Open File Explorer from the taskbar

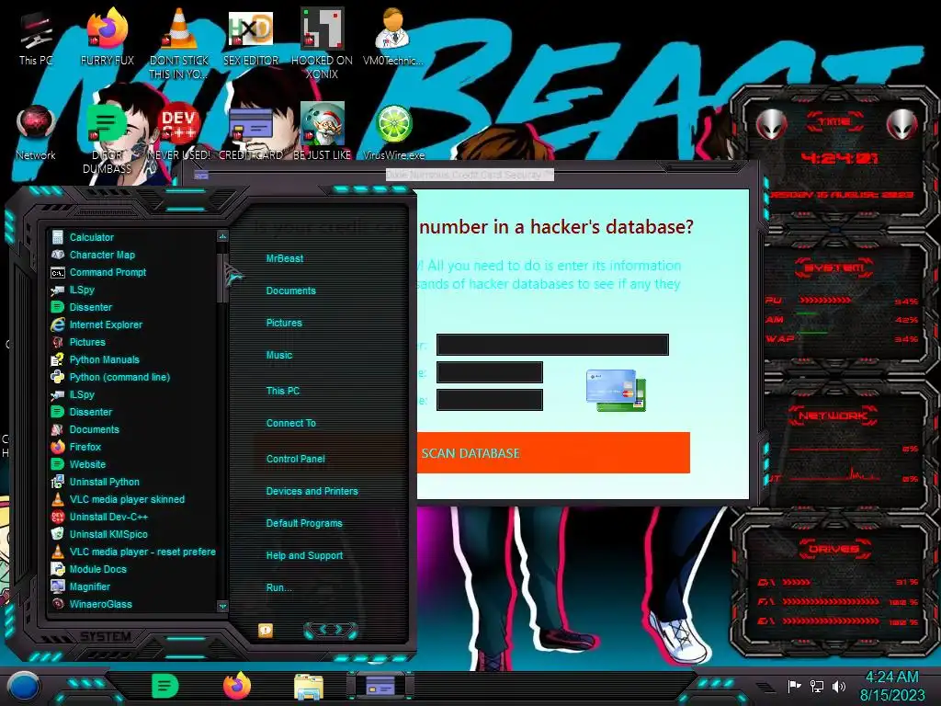[309, 687]
